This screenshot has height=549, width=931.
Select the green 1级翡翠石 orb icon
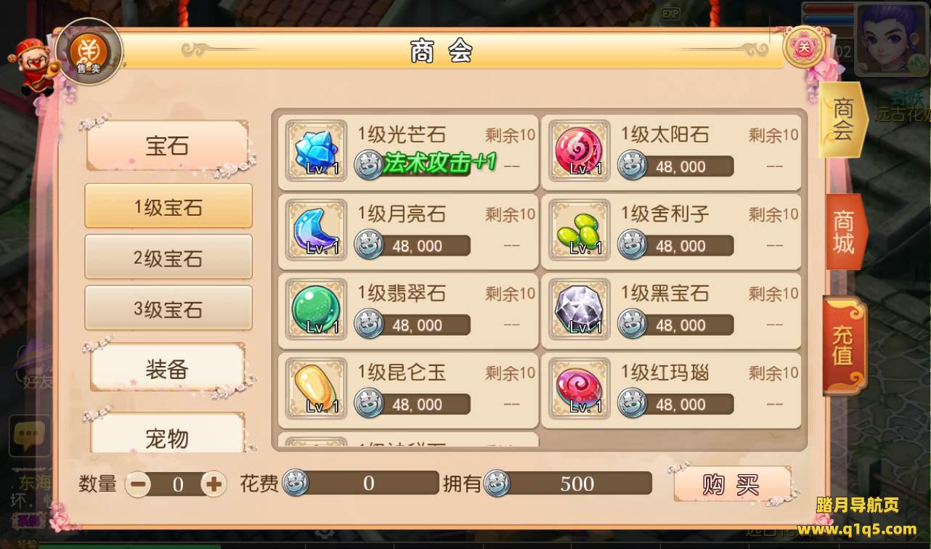click(316, 309)
